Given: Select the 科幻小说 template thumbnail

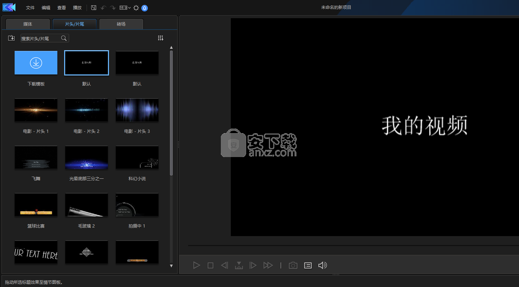Looking at the screenshot, I should (137, 157).
